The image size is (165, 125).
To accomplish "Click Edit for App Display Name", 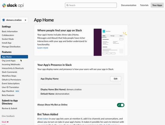I will (116, 79).
